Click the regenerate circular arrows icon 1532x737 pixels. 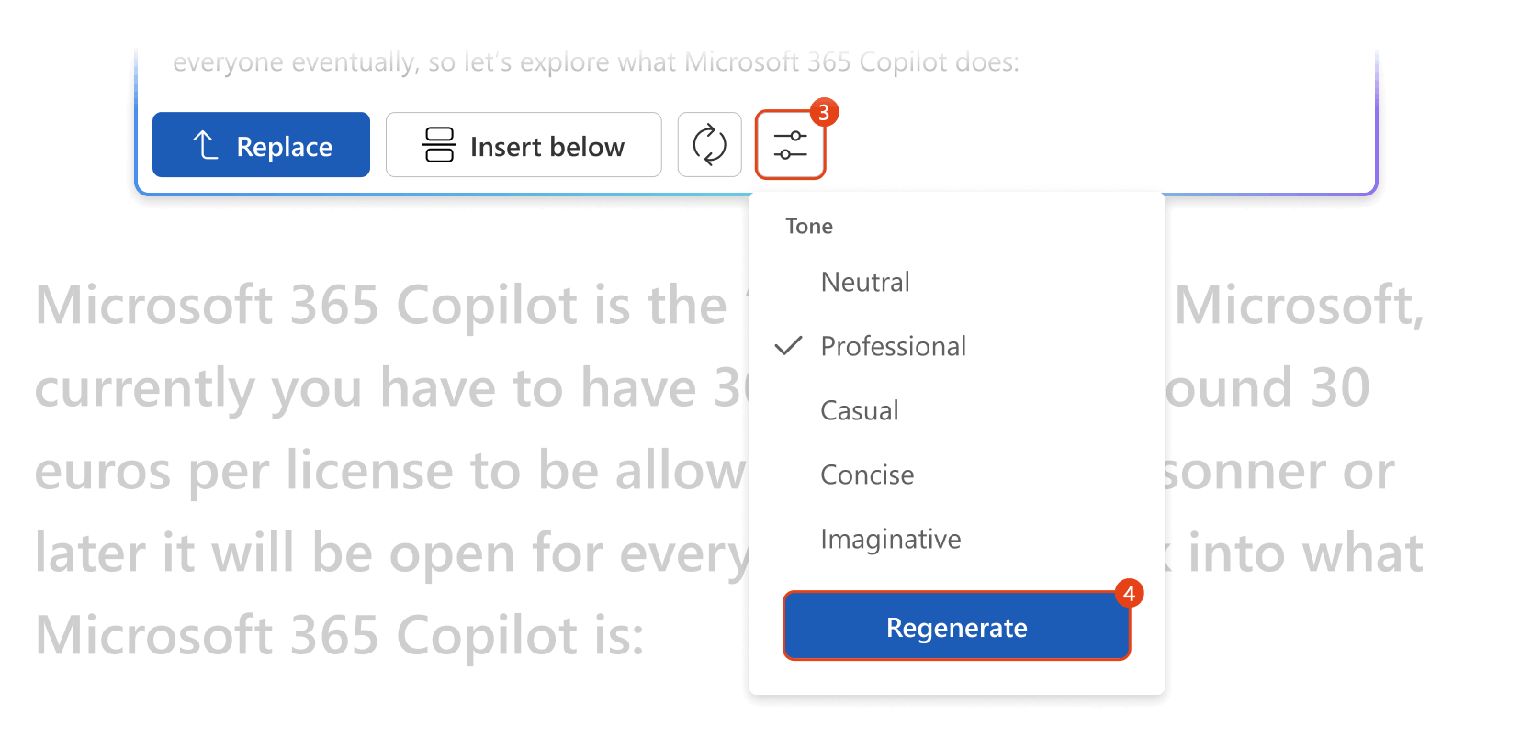709,144
